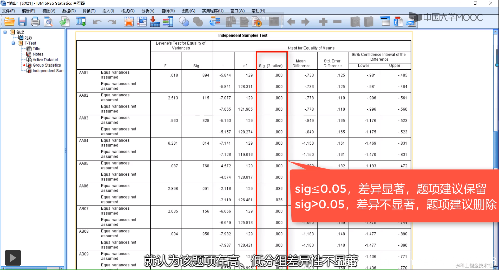Open the 文件(F) menu

9,11
